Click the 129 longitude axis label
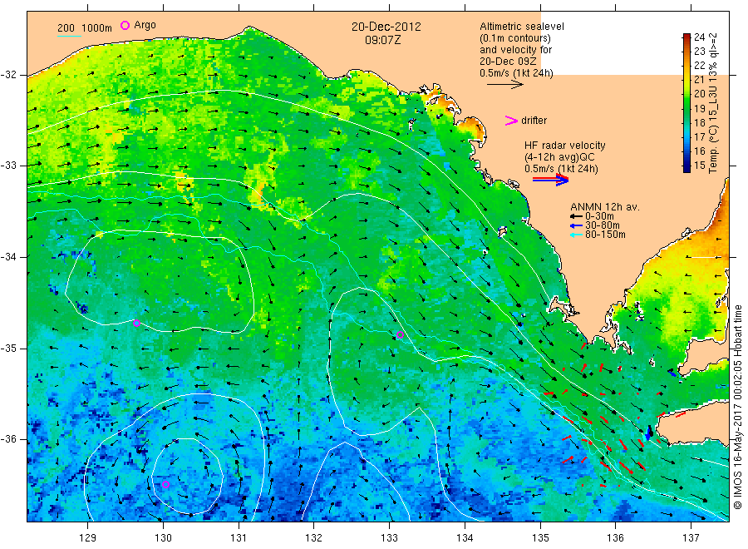 pos(88,538)
